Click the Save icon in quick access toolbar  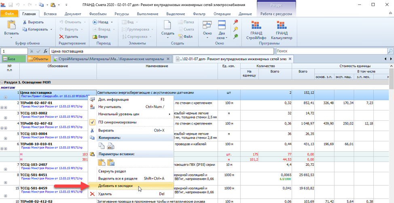pos(11,5)
